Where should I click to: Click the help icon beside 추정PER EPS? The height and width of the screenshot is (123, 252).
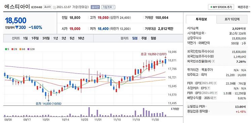pos(208,88)
